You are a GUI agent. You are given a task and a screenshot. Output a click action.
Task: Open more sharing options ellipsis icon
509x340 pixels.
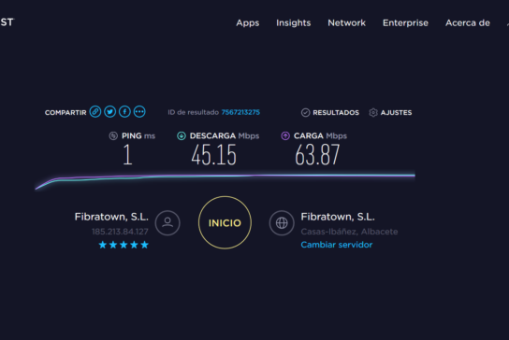(x=139, y=112)
